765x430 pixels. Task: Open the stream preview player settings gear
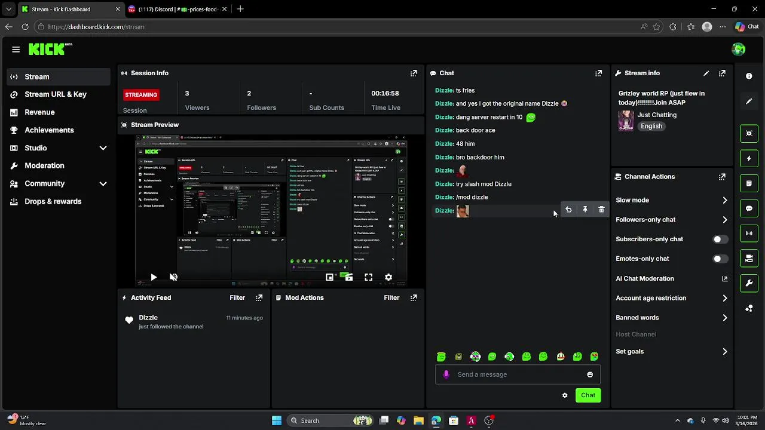click(388, 277)
